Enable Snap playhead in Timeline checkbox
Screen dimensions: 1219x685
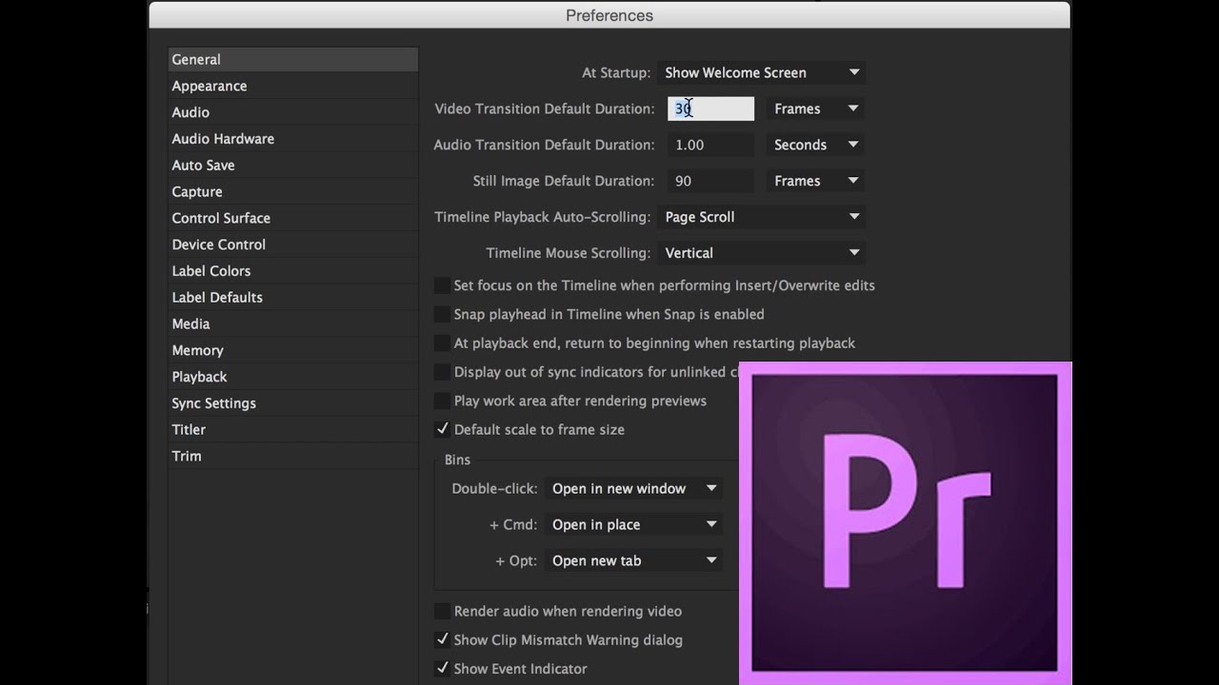point(442,314)
